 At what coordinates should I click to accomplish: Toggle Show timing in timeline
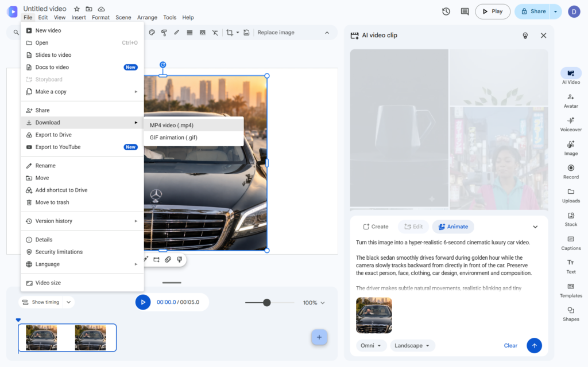coord(41,302)
